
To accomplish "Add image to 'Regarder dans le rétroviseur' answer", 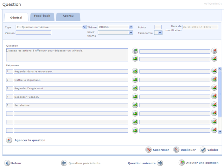I will pyautogui.click(x=135, y=71).
